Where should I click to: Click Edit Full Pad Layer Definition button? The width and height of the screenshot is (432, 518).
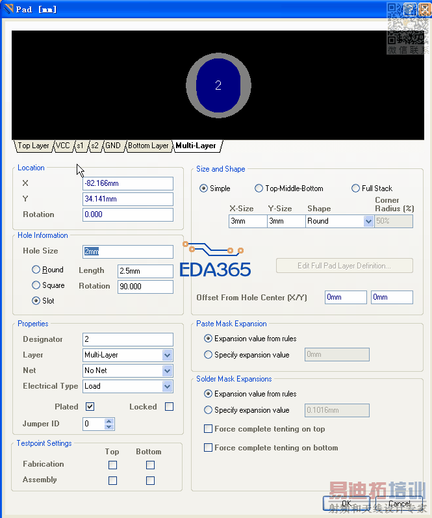pos(344,266)
